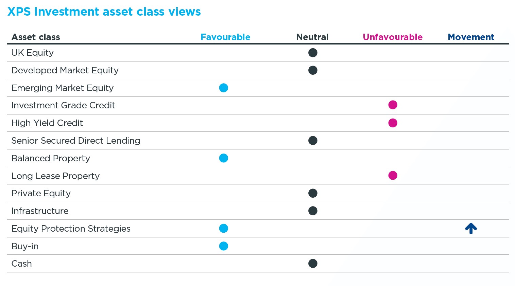
Task: Select the neutral dot for Cash
Action: tap(313, 263)
